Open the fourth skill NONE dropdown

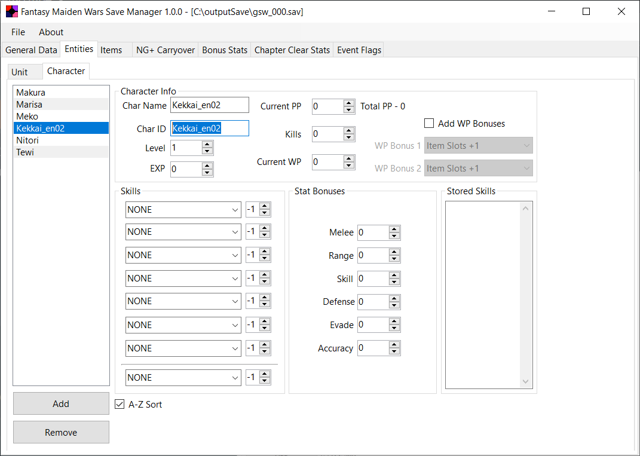(x=183, y=279)
